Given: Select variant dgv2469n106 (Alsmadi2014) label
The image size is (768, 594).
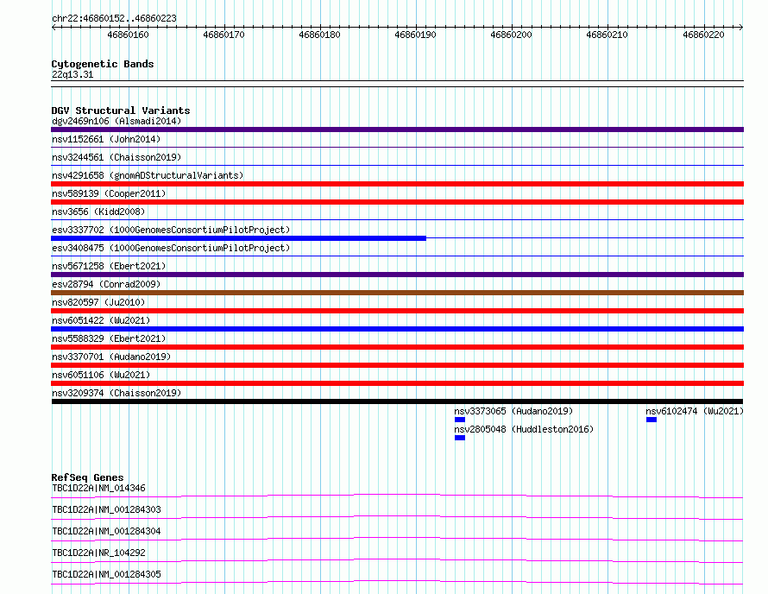Looking at the screenshot, I should click(x=116, y=121).
